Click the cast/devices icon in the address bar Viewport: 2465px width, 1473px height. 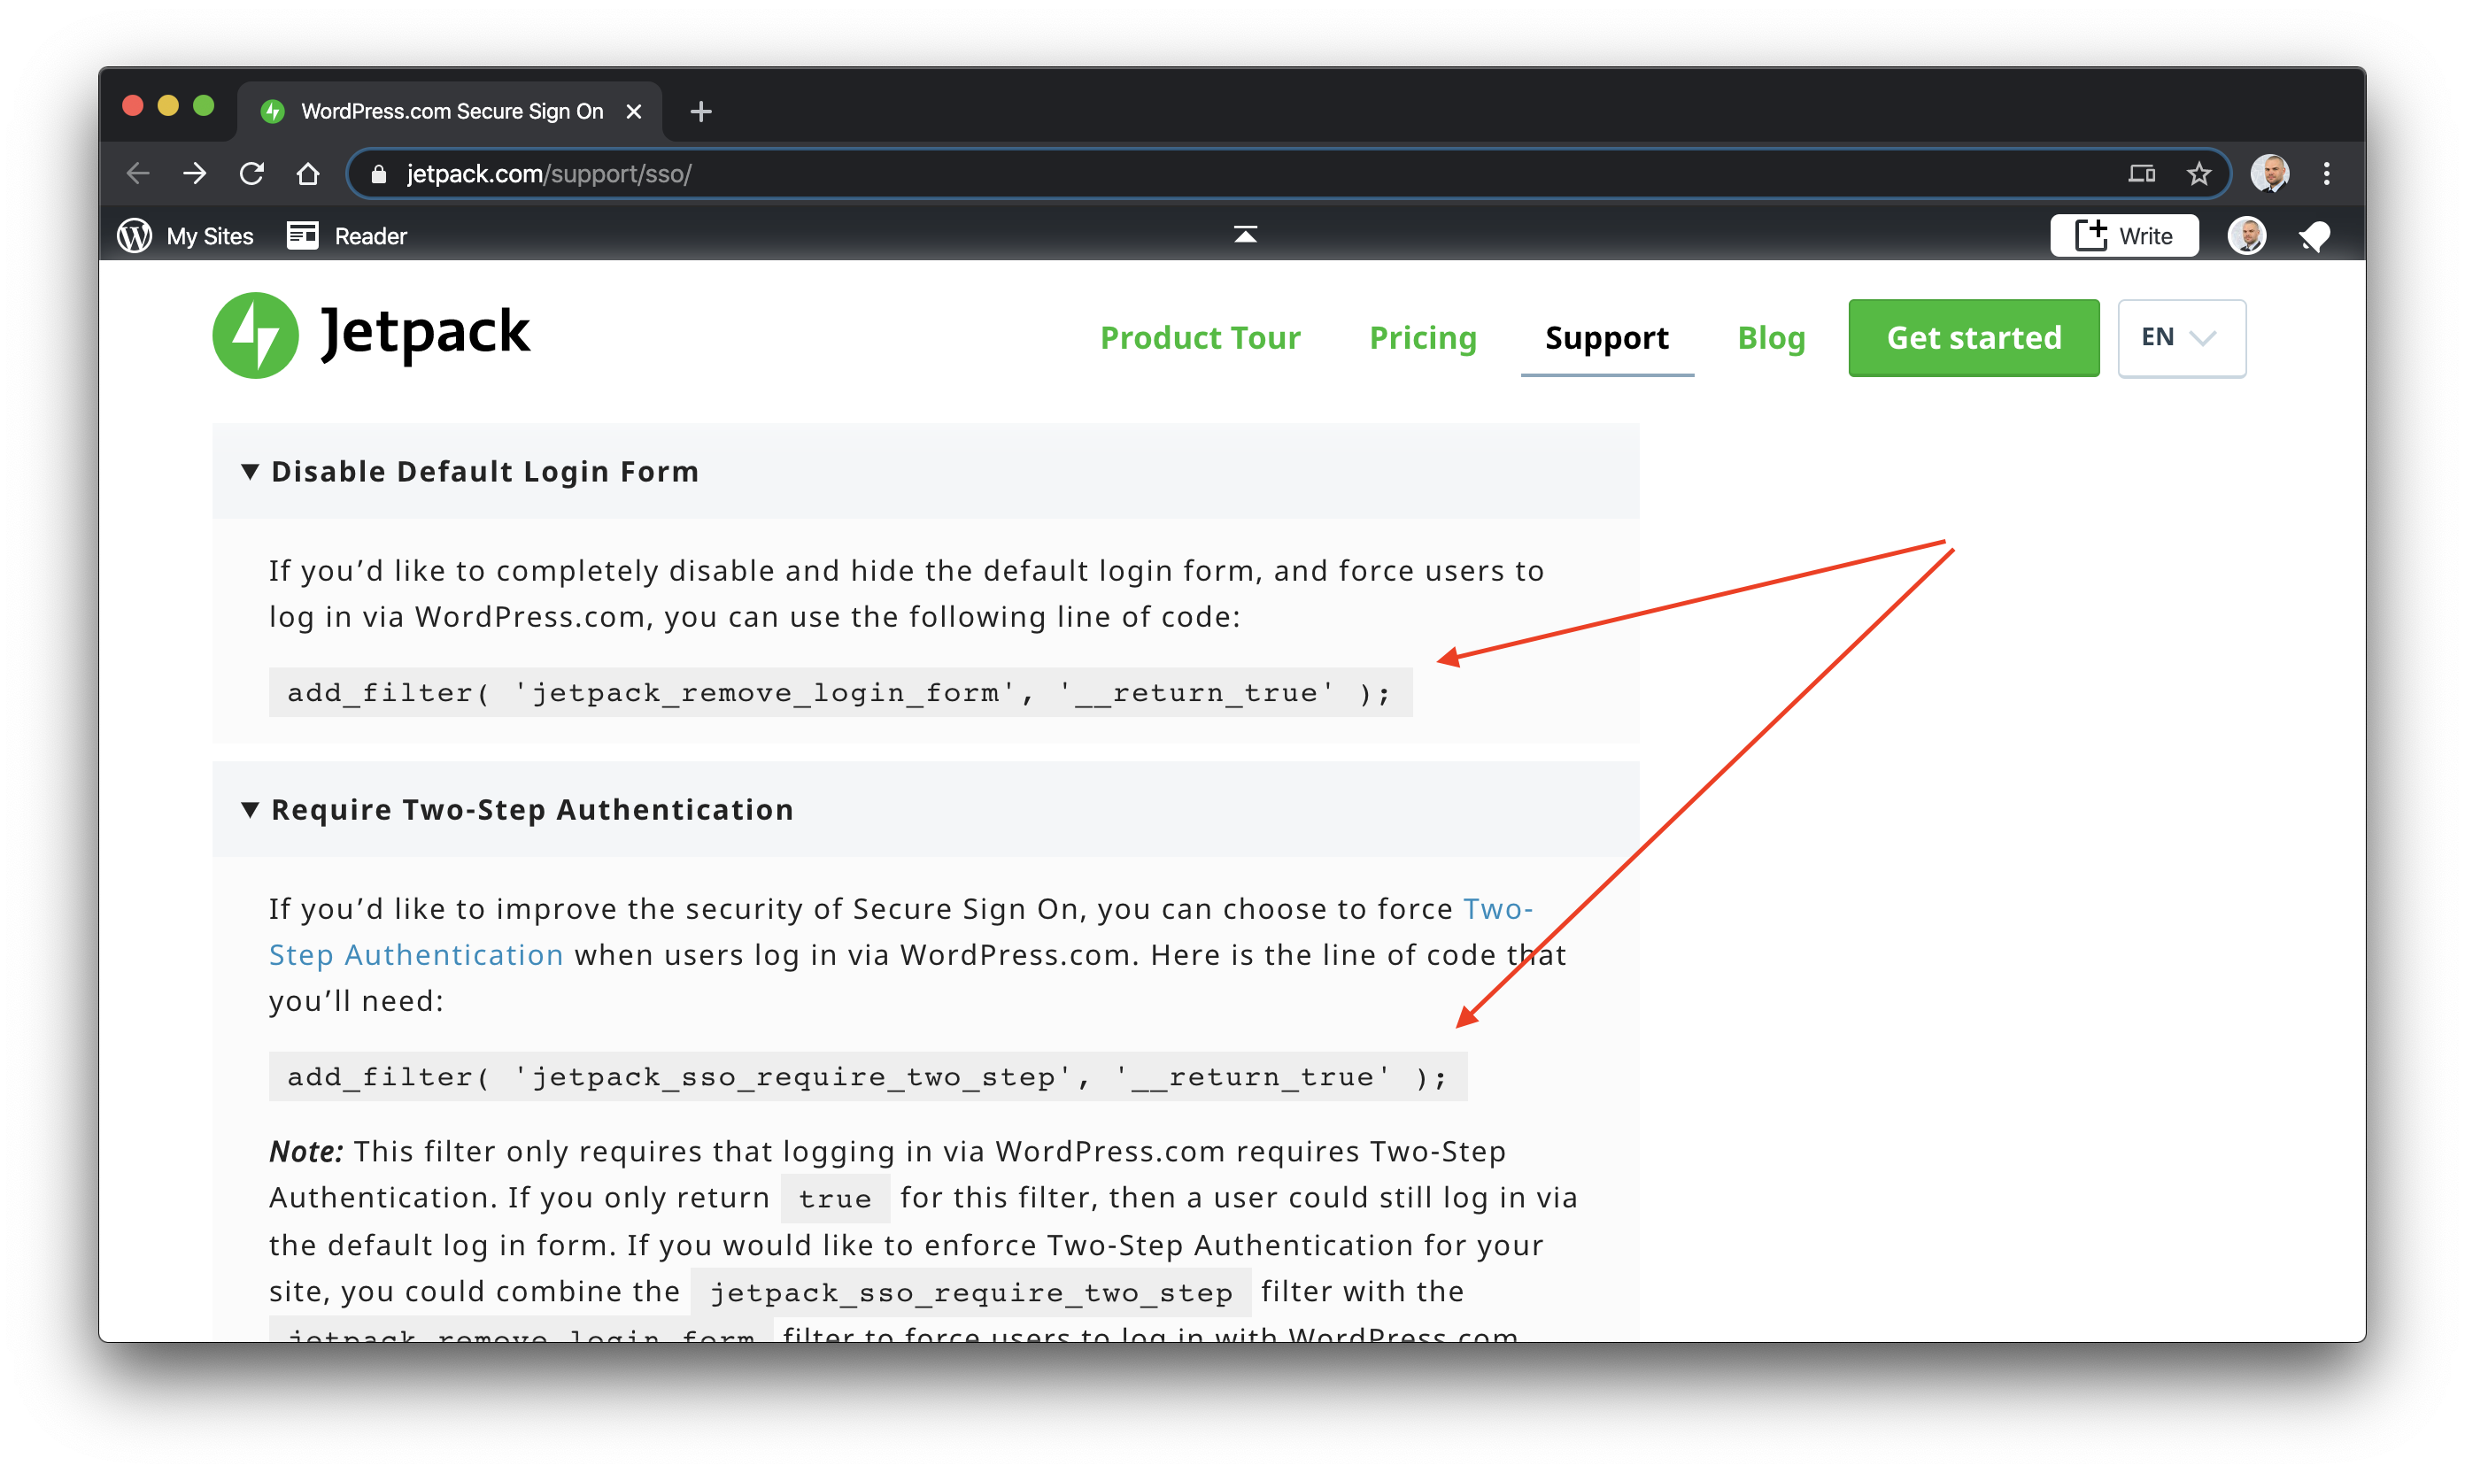tap(2141, 174)
